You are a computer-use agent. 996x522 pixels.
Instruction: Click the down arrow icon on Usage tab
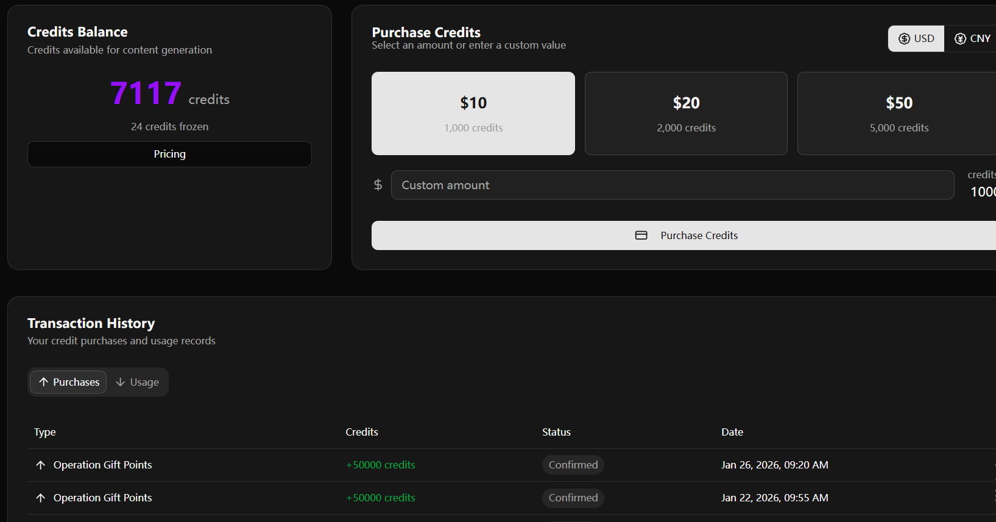click(x=121, y=382)
